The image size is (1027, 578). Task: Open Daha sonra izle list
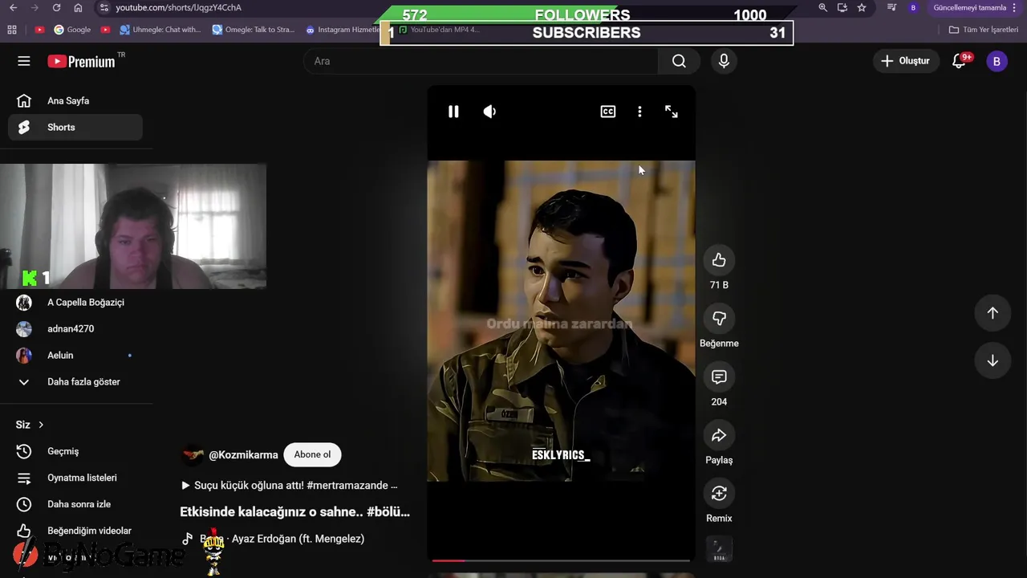pyautogui.click(x=75, y=504)
